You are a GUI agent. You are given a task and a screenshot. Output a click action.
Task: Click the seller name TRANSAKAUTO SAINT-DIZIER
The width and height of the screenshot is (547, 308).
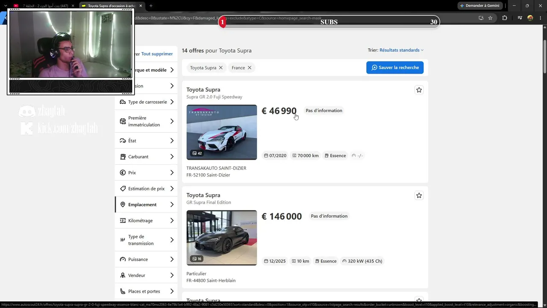(x=216, y=168)
